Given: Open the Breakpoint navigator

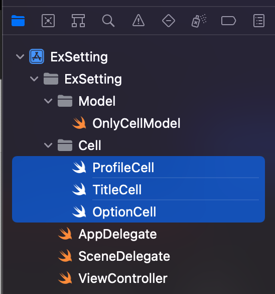Looking at the screenshot, I should pos(228,21).
